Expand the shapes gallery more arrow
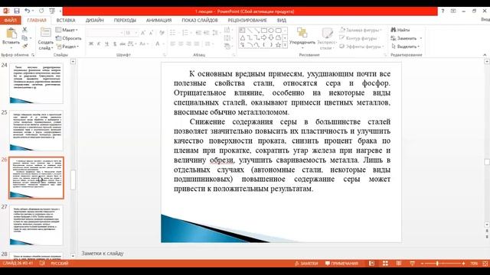490x275 pixels. point(285,45)
